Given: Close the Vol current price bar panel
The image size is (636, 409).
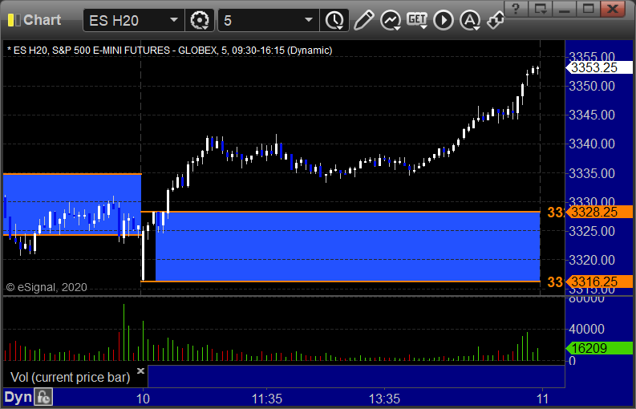Looking at the screenshot, I should 140,371.
